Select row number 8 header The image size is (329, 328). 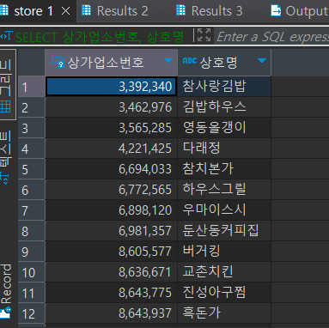(x=32, y=231)
